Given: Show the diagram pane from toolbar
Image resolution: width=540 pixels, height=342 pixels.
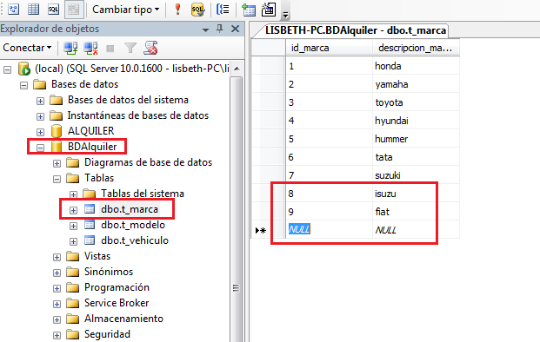Looking at the screenshot, I should pyautogui.click(x=13, y=9).
